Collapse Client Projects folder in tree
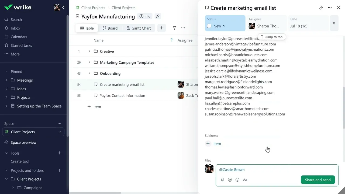 pyautogui.click(x=6, y=179)
